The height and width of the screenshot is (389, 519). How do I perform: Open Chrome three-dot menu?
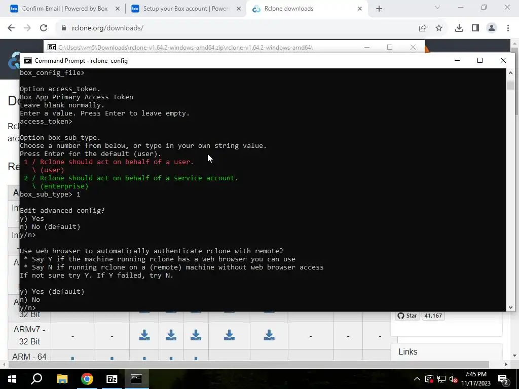tap(508, 28)
